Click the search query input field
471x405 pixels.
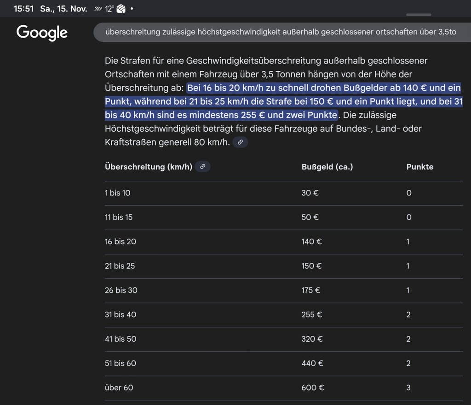[281, 32]
